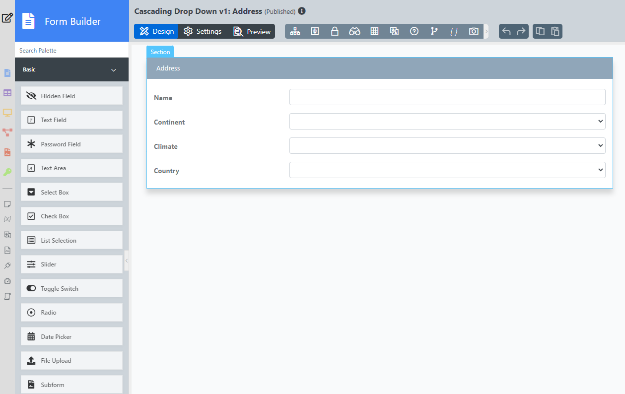This screenshot has width=625, height=394.
Task: Select the Hidden Field palette element
Action: (71, 96)
